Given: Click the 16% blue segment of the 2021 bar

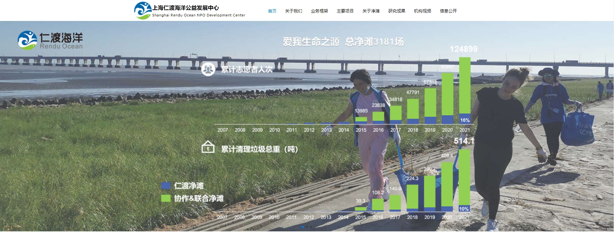Looking at the screenshot, I should point(464,119).
